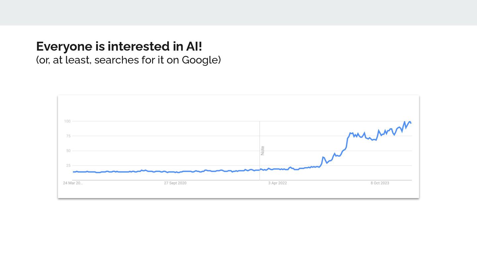Select the 50 y-axis label
The image size is (477, 268).
[68, 151]
